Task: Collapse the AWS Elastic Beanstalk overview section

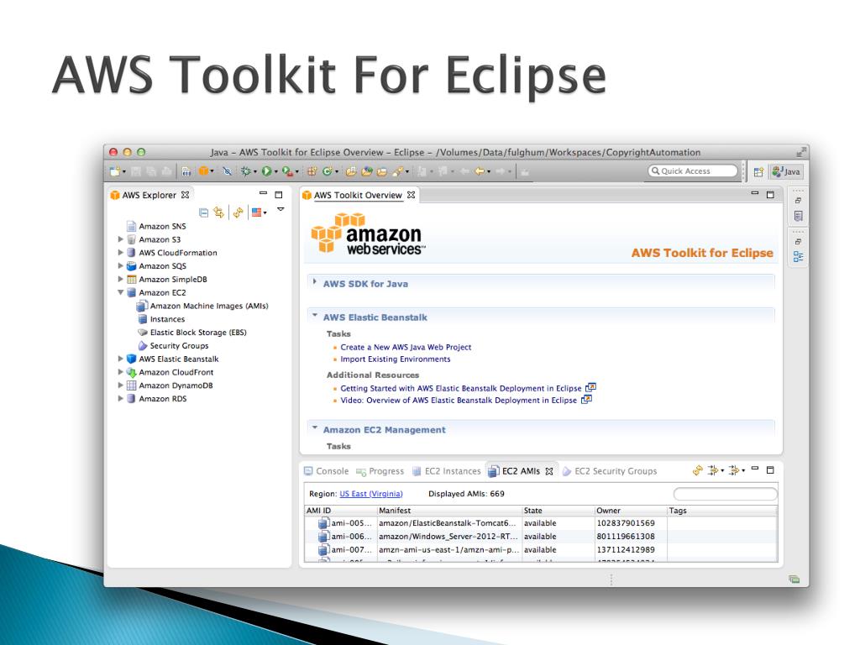Action: 315,316
